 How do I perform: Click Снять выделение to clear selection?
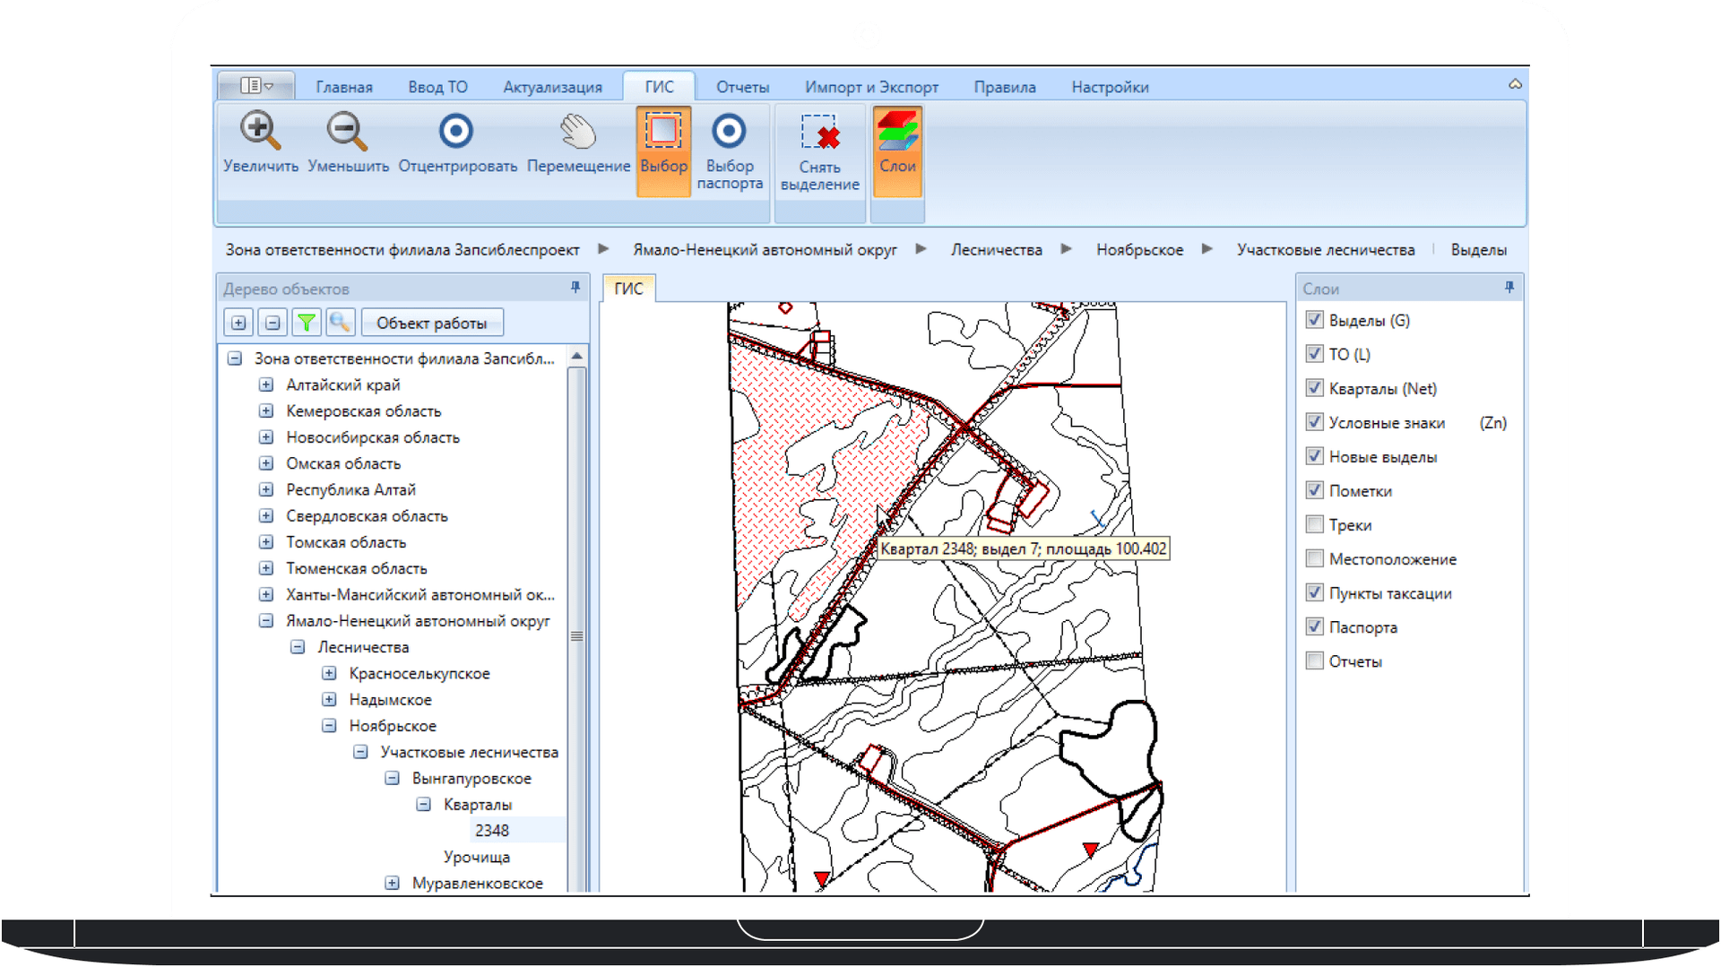point(819,151)
